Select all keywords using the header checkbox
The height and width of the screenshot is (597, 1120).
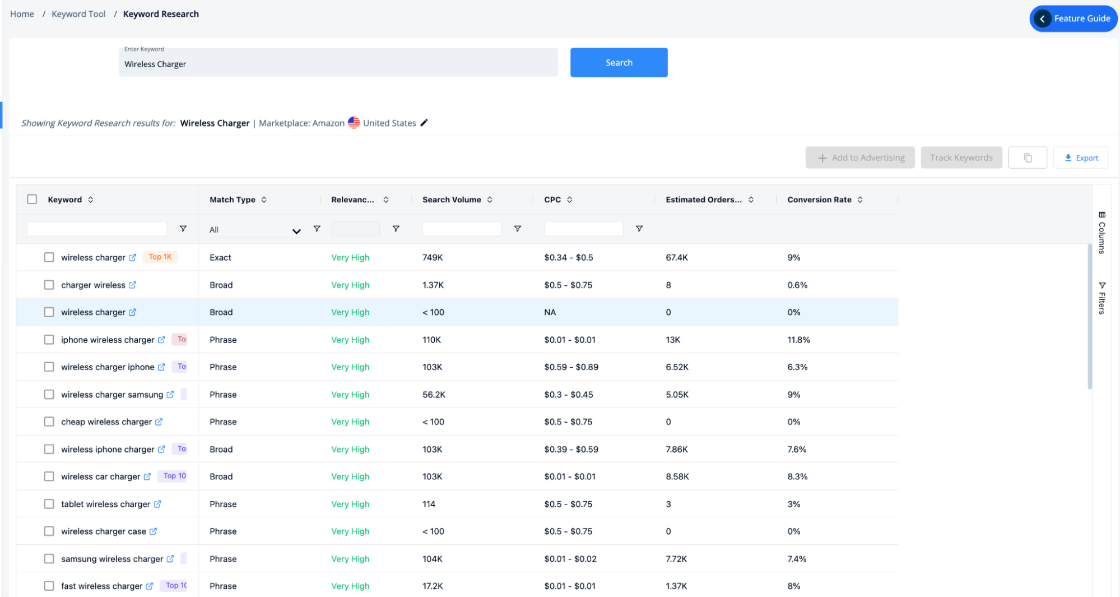(x=32, y=199)
